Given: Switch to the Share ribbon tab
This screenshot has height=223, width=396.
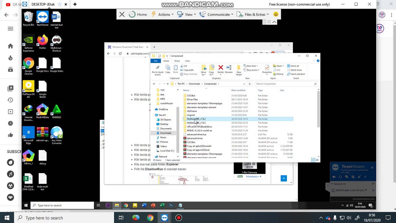Looking at the screenshot, I should [x=177, y=61].
